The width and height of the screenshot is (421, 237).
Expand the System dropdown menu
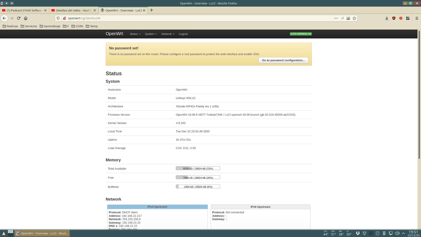click(x=151, y=34)
